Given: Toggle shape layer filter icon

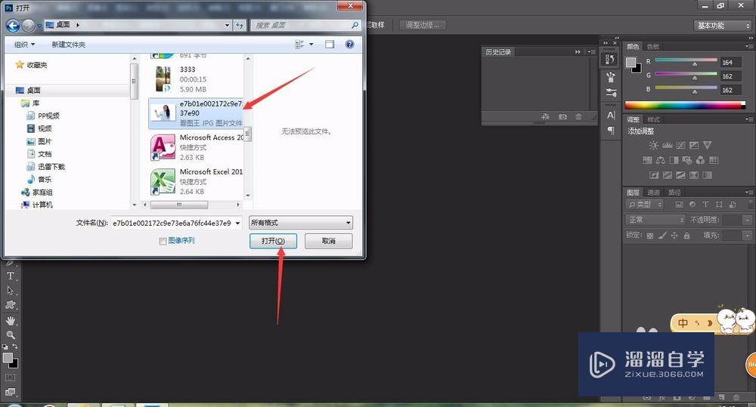Looking at the screenshot, I should 719,204.
